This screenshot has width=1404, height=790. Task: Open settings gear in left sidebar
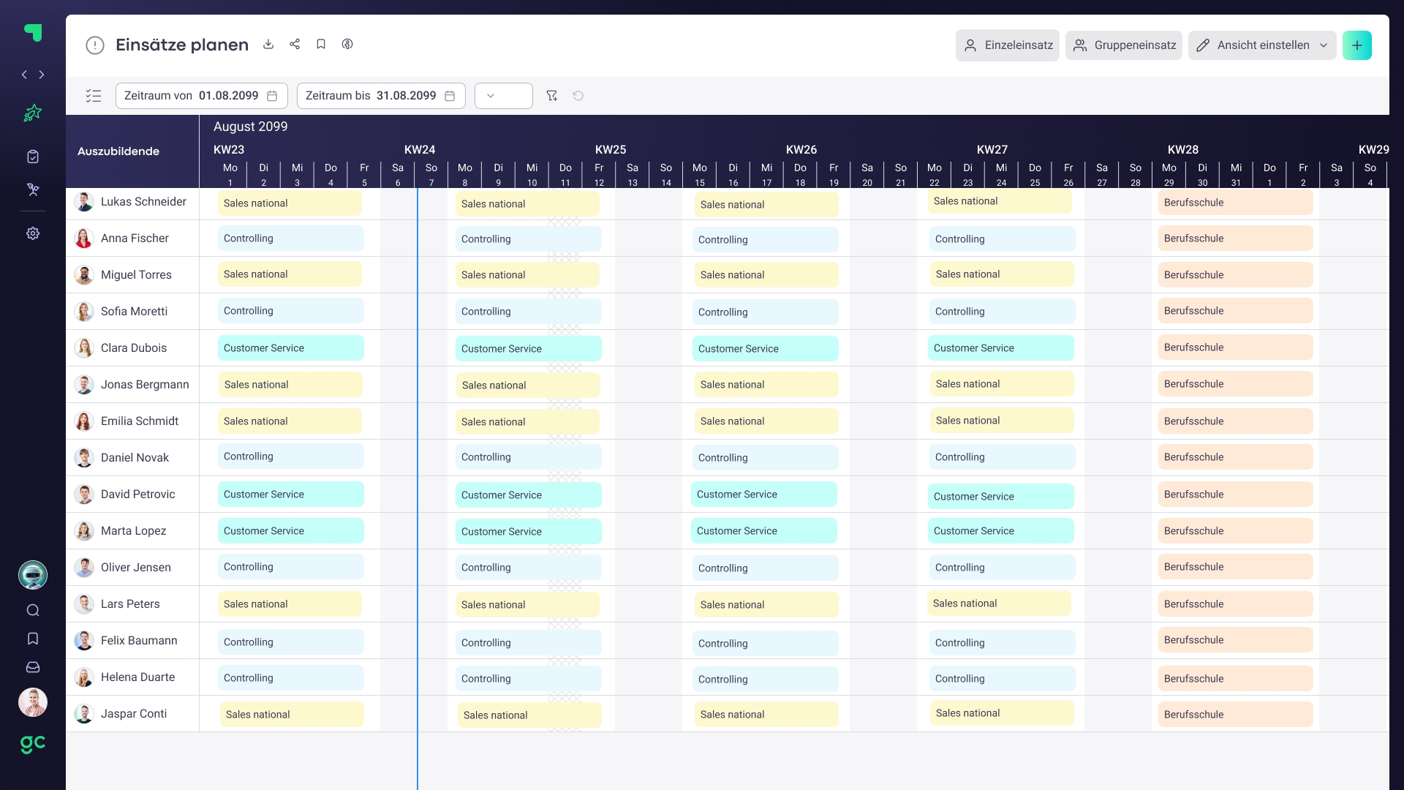pos(33,233)
